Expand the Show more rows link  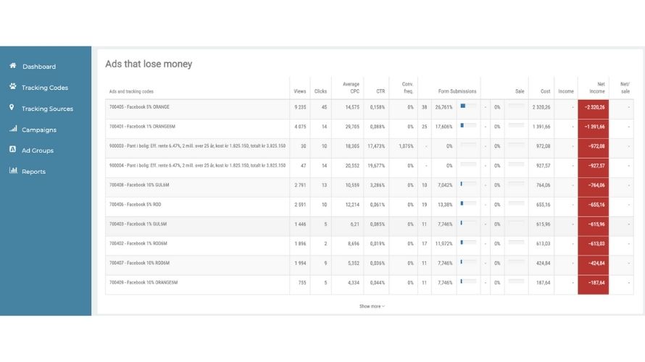point(372,306)
